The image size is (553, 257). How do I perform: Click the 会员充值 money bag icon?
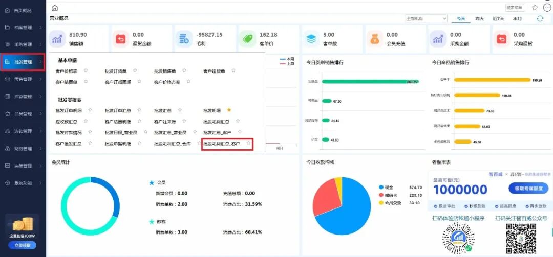[374, 39]
